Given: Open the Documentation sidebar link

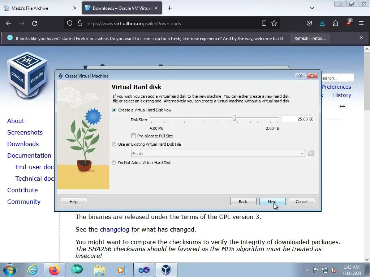Looking at the screenshot, I should pyautogui.click(x=29, y=155).
